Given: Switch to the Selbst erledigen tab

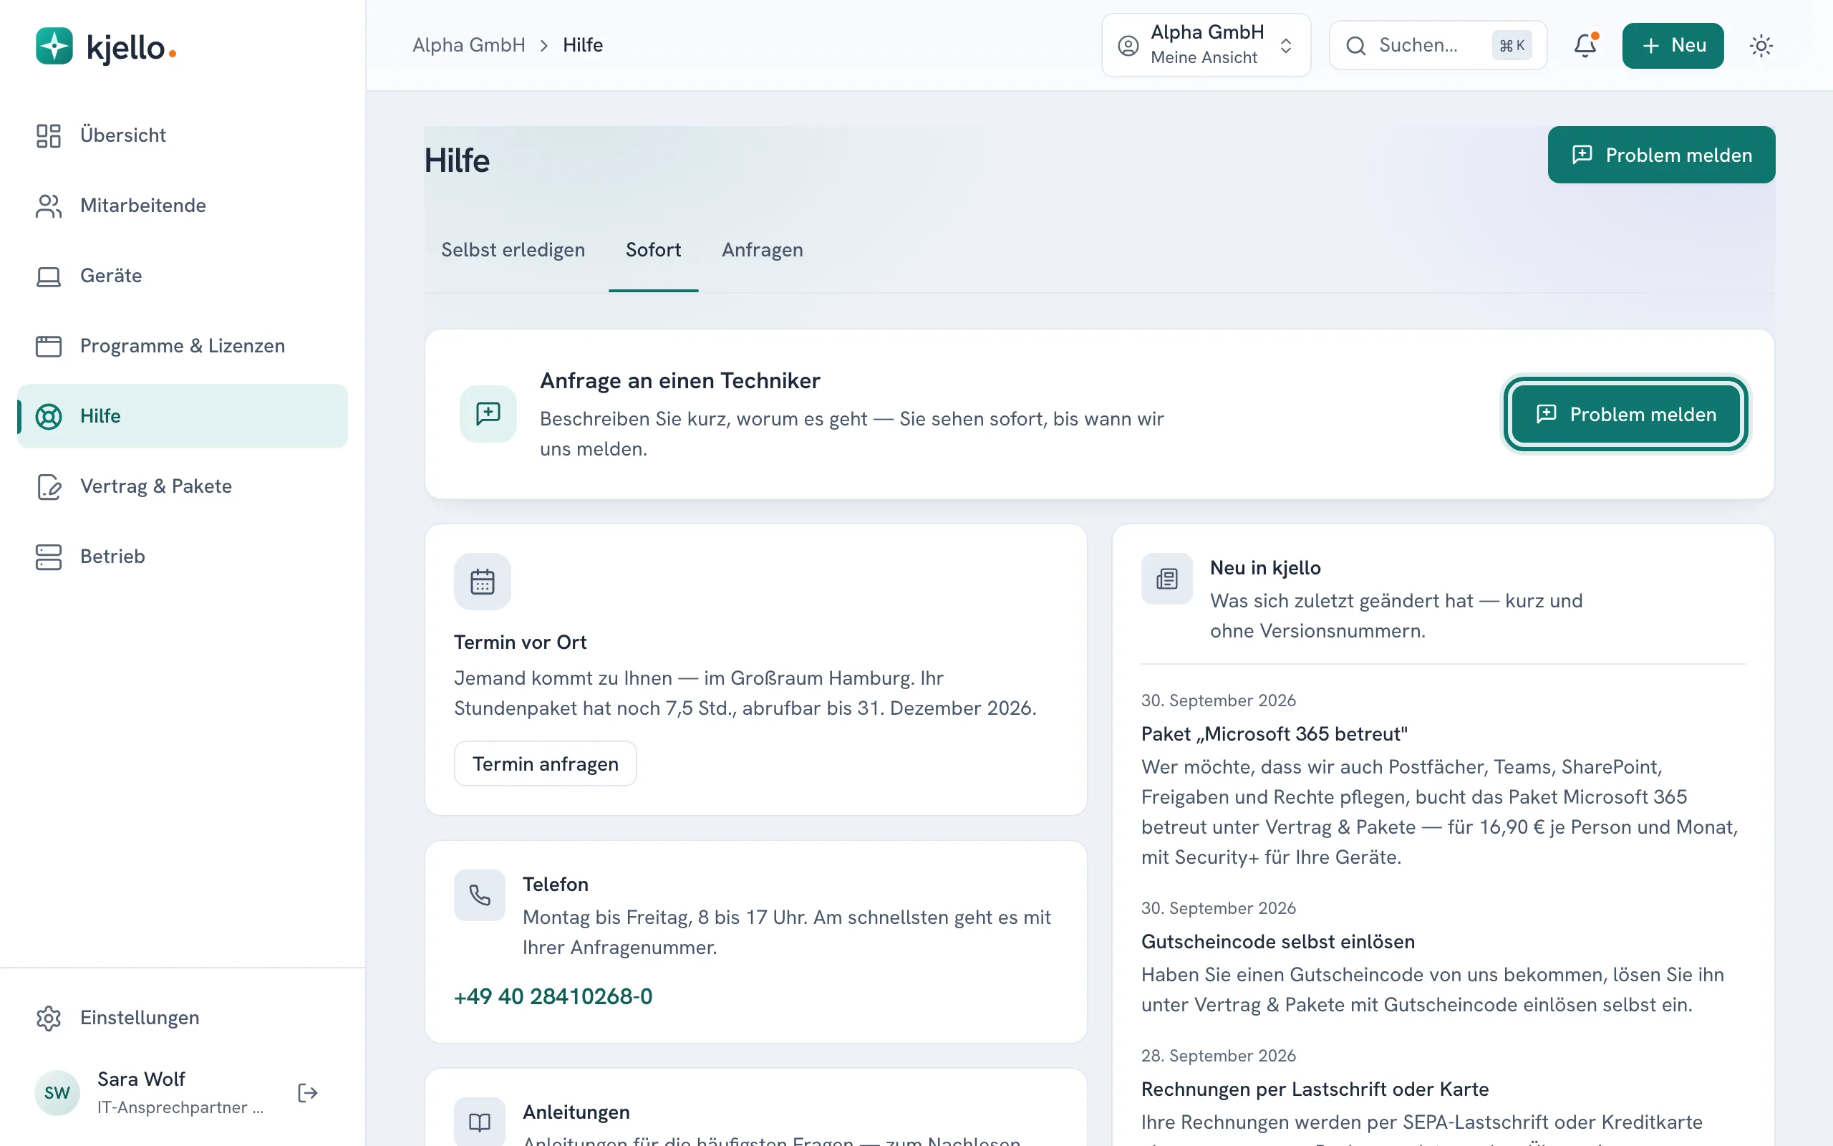Looking at the screenshot, I should point(513,249).
